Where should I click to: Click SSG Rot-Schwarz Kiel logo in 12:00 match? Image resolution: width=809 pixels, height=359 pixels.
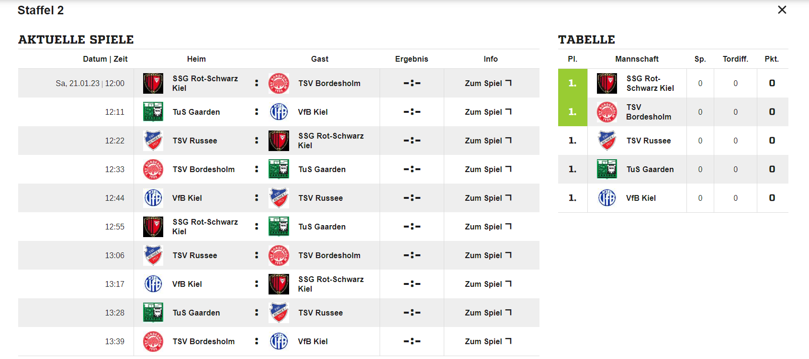153,83
